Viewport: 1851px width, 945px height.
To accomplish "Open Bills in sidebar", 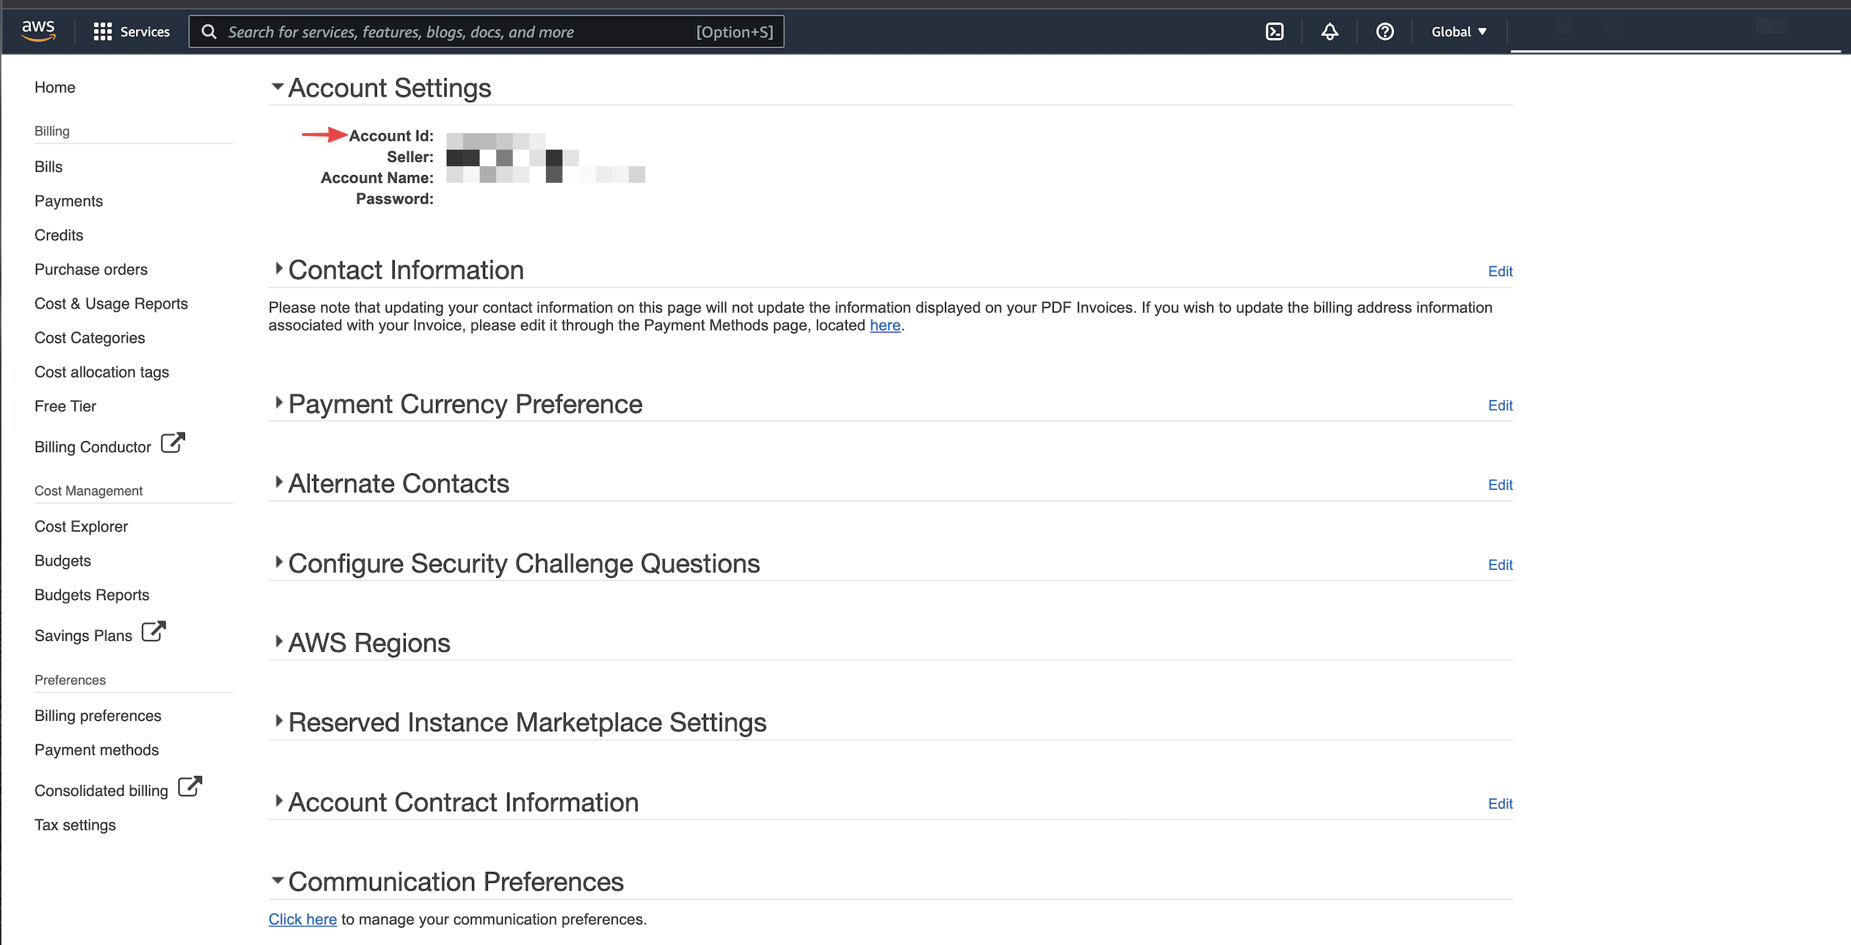I will coord(48,167).
